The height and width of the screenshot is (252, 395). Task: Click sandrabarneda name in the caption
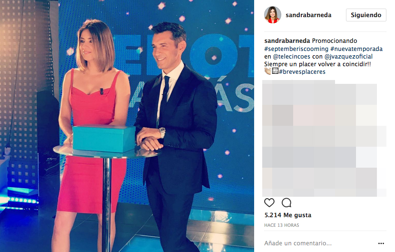[287, 41]
